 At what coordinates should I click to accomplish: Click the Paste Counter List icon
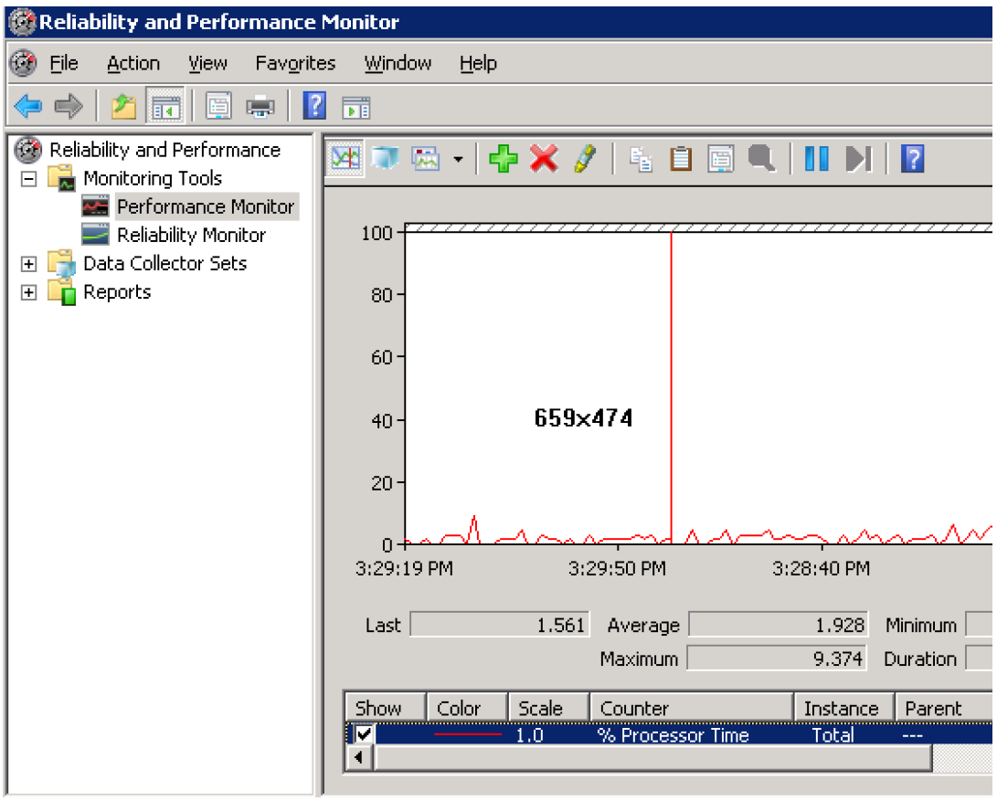pos(681,159)
